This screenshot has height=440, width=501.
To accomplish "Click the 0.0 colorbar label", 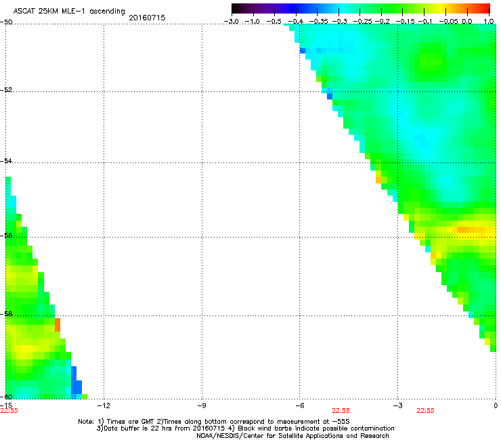I will pyautogui.click(x=467, y=22).
